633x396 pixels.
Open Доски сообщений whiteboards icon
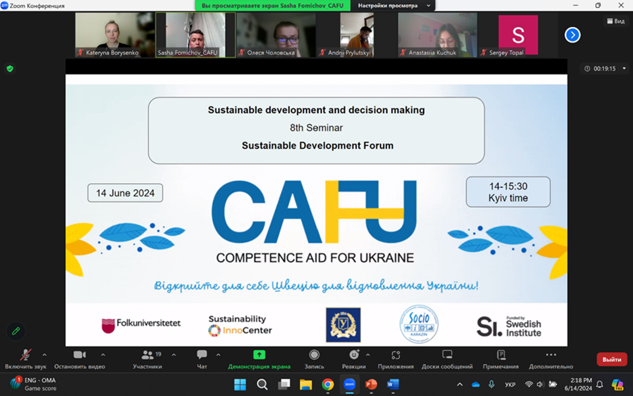coord(447,355)
